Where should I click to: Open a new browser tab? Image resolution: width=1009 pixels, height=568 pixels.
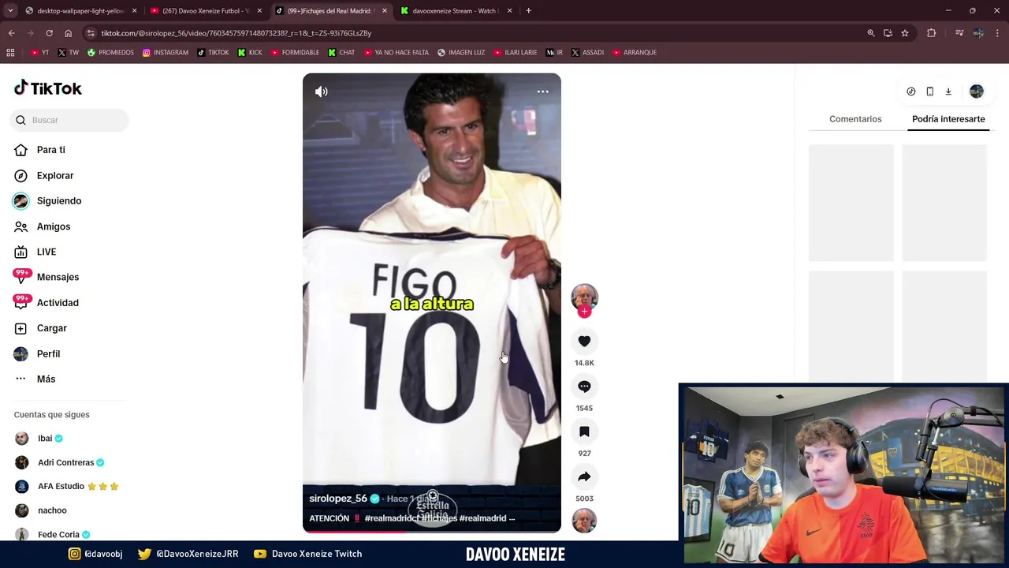click(528, 11)
